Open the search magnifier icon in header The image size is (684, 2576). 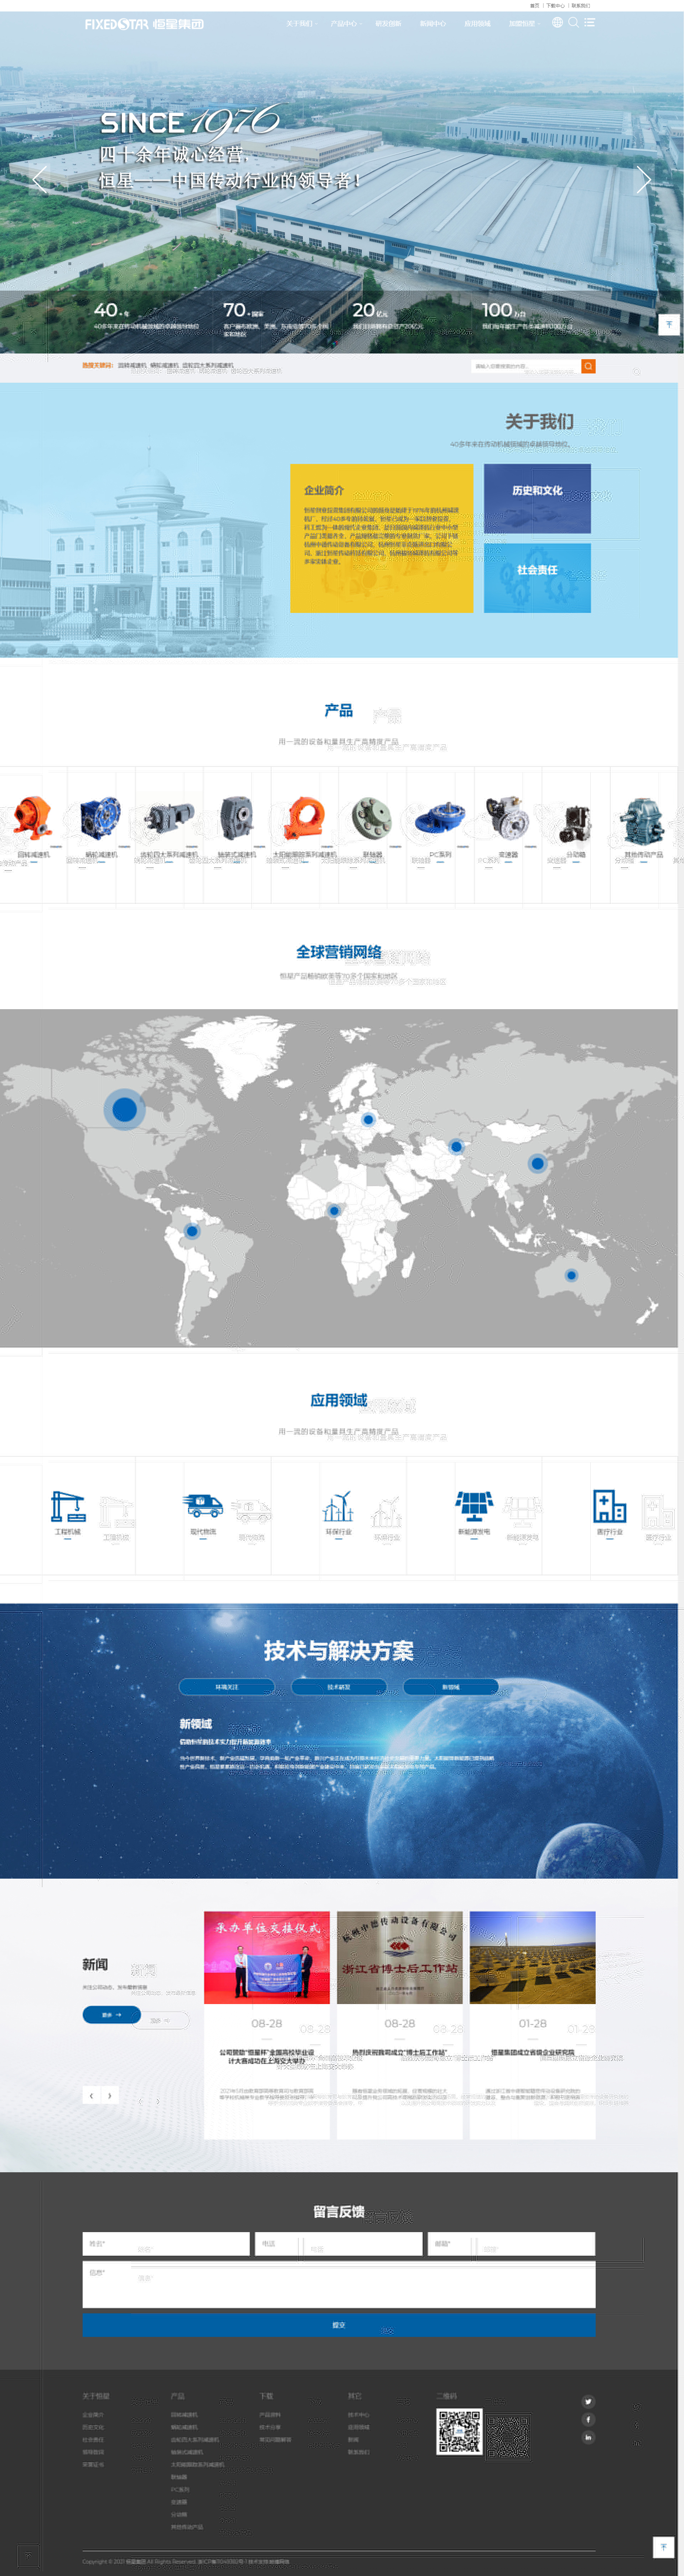pos(573,22)
